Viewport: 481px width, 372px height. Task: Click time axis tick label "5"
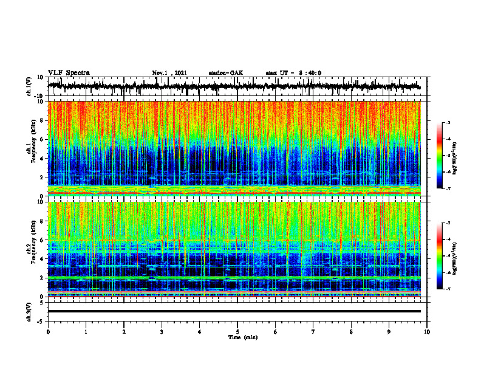click(x=237, y=332)
